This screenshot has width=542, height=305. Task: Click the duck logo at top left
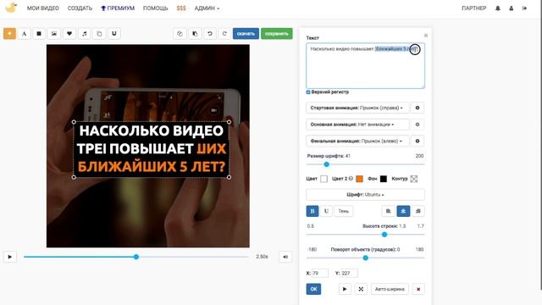(x=11, y=8)
